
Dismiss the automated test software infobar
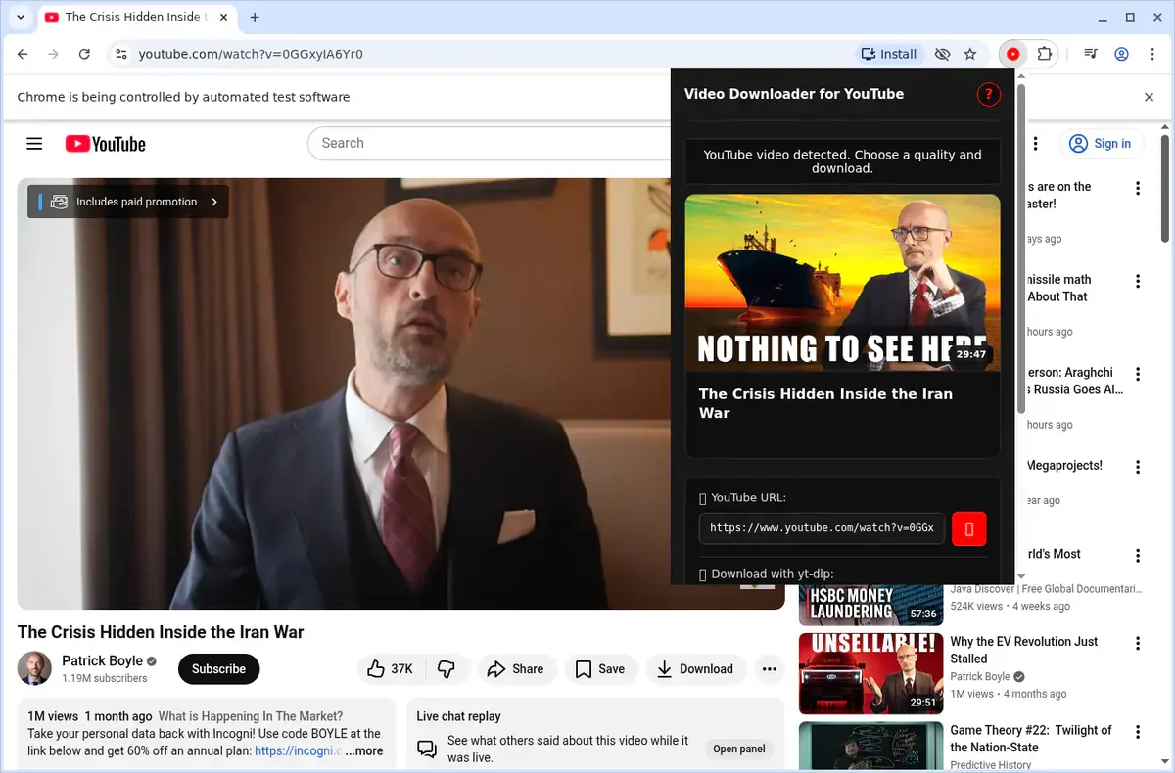1150,97
